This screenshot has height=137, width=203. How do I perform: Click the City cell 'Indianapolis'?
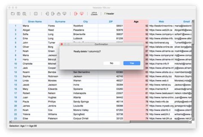(85, 93)
